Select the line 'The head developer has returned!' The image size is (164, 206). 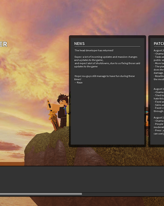click(94, 50)
